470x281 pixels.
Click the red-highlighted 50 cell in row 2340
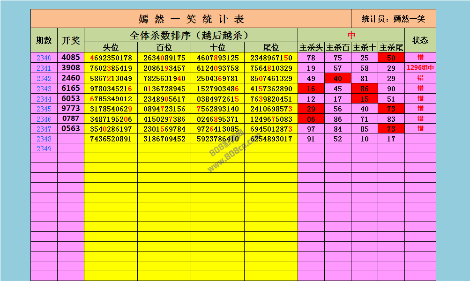point(391,58)
